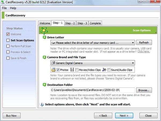Switch to the Welcome tab
Image resolution: width=161 pixels, height=121 pixels.
click(45, 23)
